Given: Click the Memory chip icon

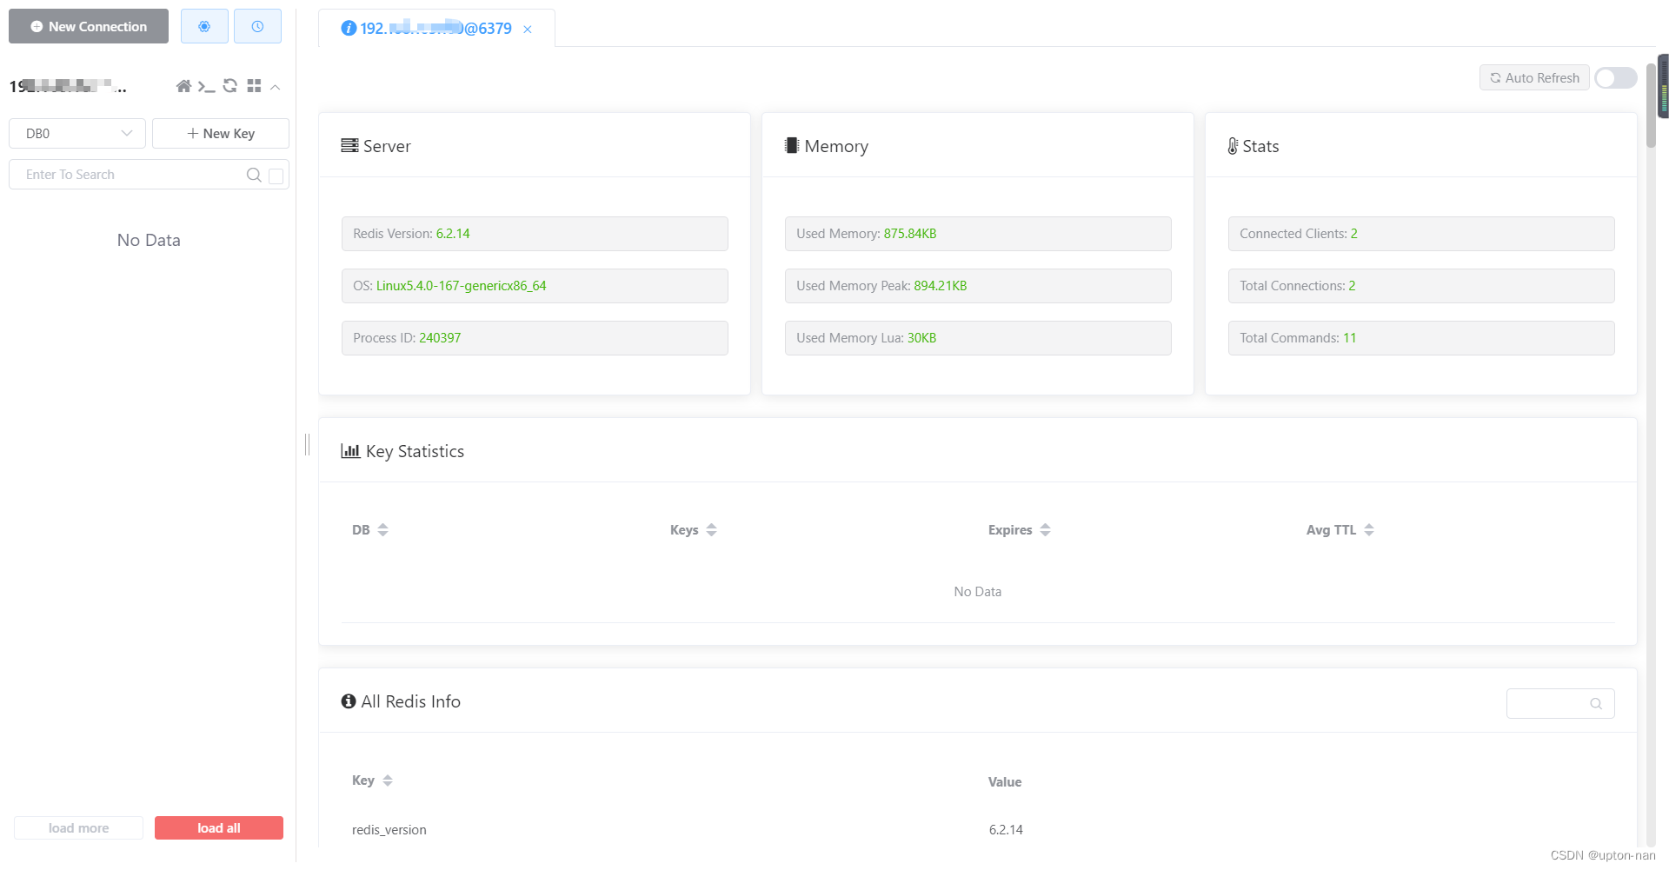Looking at the screenshot, I should point(791,145).
